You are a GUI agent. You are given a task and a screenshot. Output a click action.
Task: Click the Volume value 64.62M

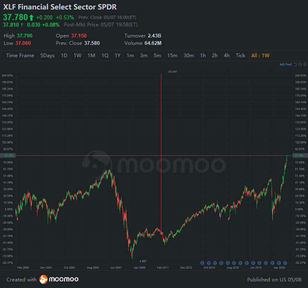click(153, 43)
